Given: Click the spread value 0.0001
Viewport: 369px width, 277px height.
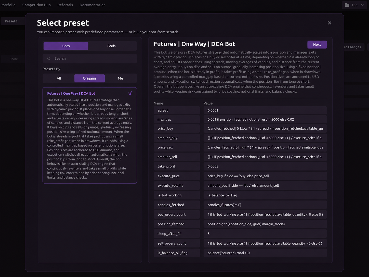Looking at the screenshot, I should coord(265,110).
